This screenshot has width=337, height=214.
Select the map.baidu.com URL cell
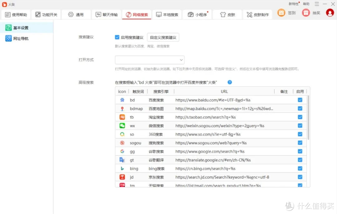pyautogui.click(x=224, y=109)
